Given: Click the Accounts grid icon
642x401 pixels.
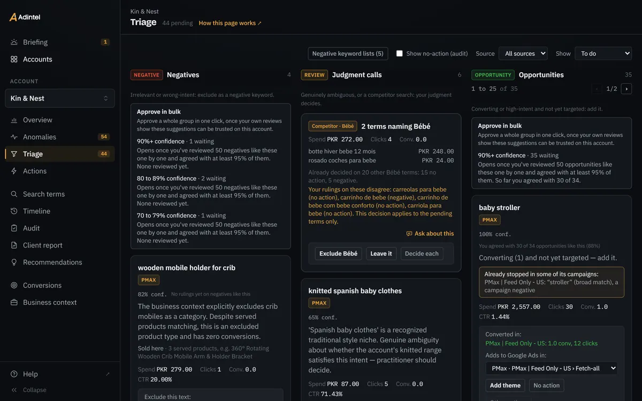Looking at the screenshot, I should pyautogui.click(x=14, y=59).
